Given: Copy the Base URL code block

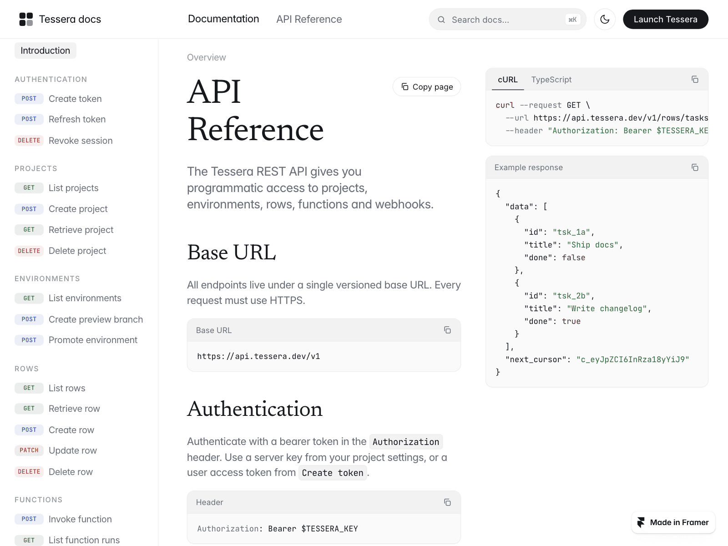Looking at the screenshot, I should (x=447, y=330).
